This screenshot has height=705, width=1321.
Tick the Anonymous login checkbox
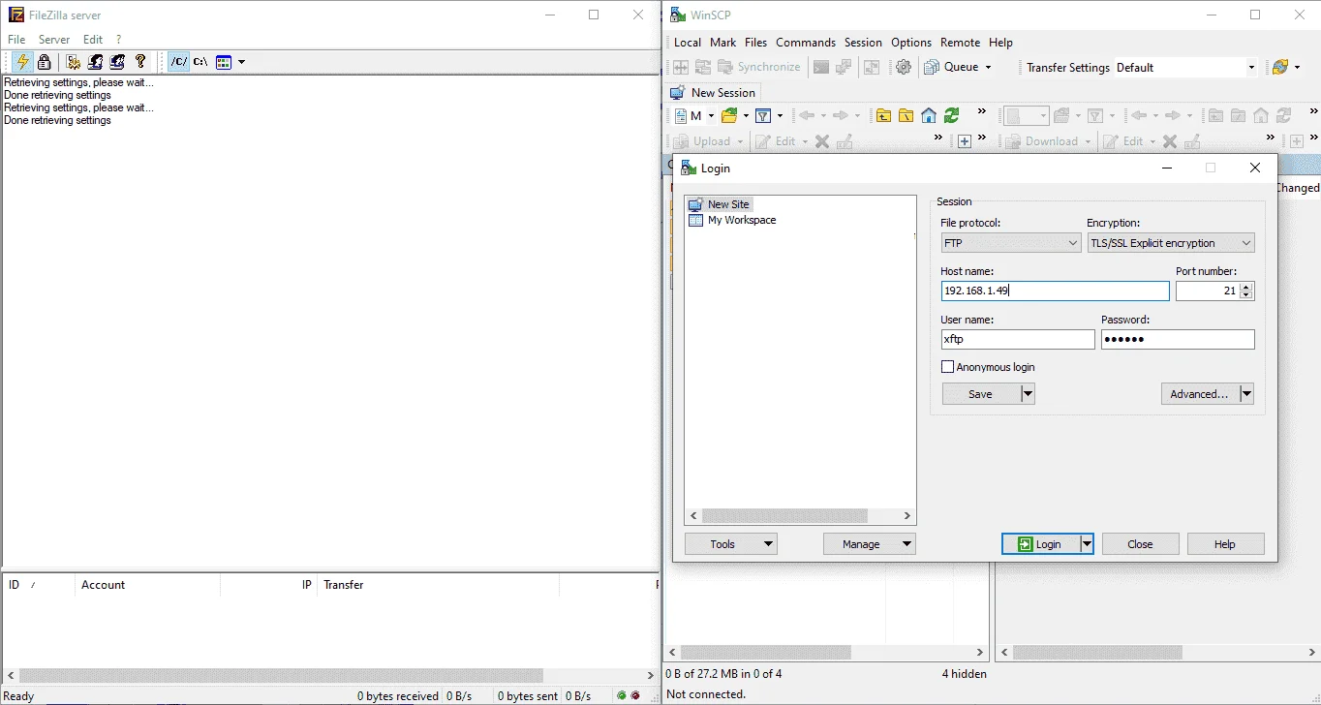point(947,367)
